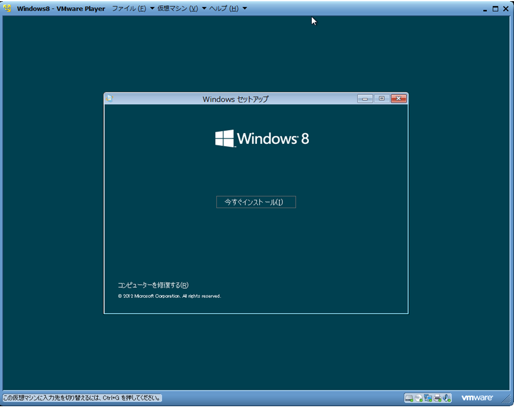Expand the ヘルプ menu dropdown arrow
This screenshot has width=514, height=408.
(245, 8)
